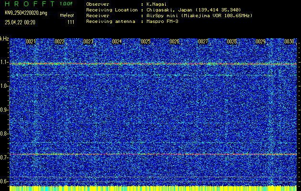
Task: Click the 0030 time marker
Action: (290, 42)
